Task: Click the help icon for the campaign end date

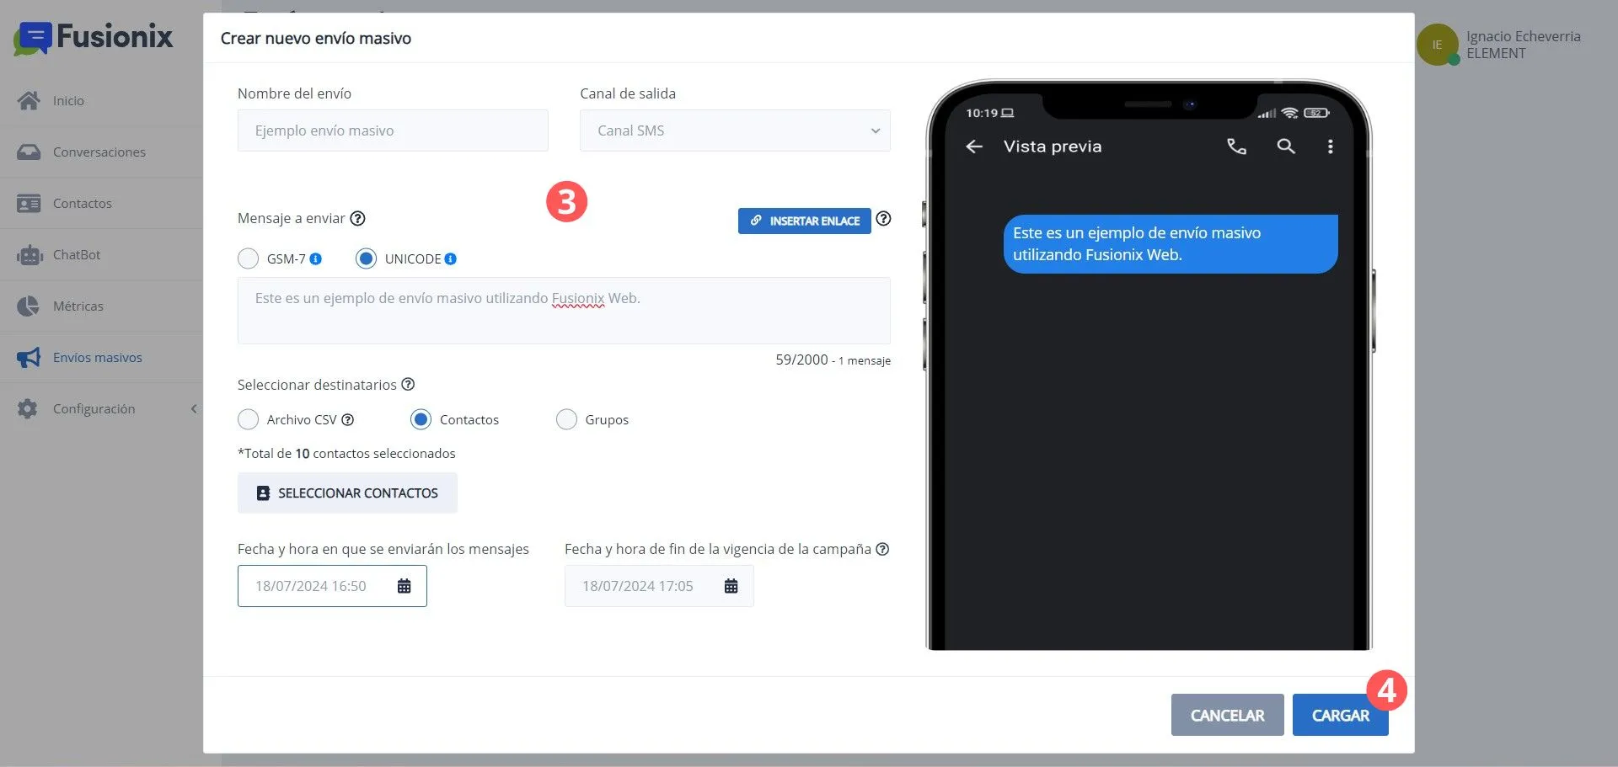Action: pos(882,549)
